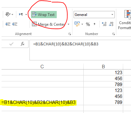The image size is (131, 113).
Task: Toggle the Wrap Text button
Action: coord(44,15)
